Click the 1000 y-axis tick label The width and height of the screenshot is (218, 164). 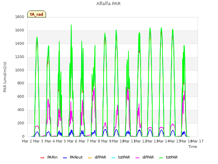tap(20, 70)
